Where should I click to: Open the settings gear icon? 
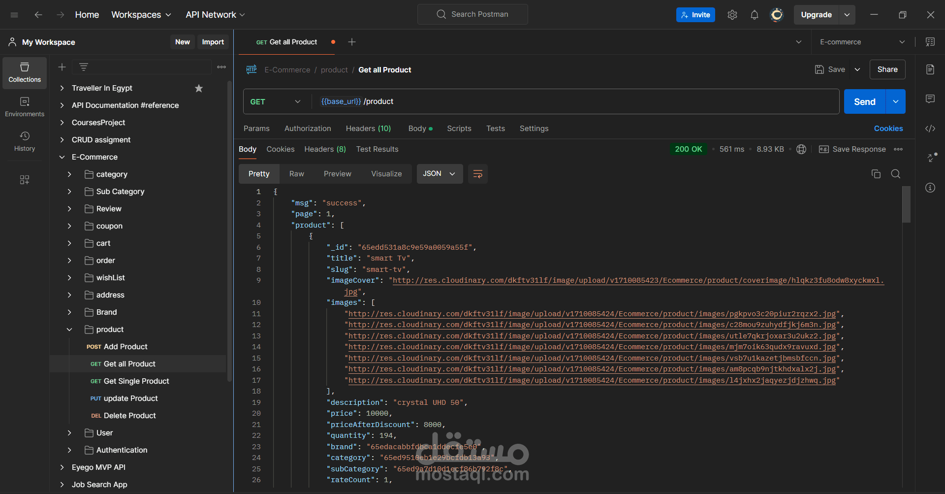click(732, 15)
